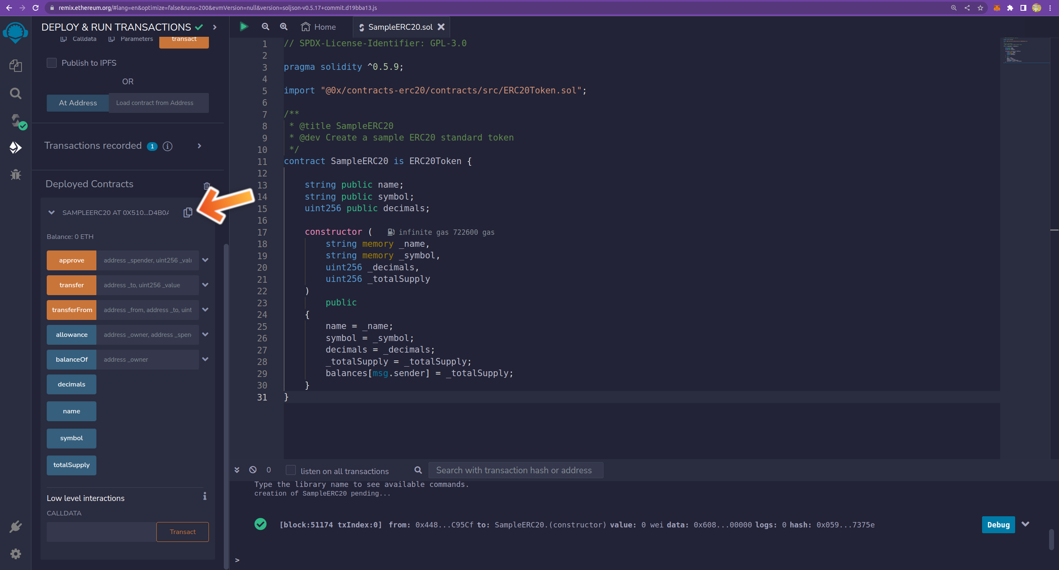Copy the SampleERC20 deployed contract address
1059x570 pixels.
click(188, 212)
